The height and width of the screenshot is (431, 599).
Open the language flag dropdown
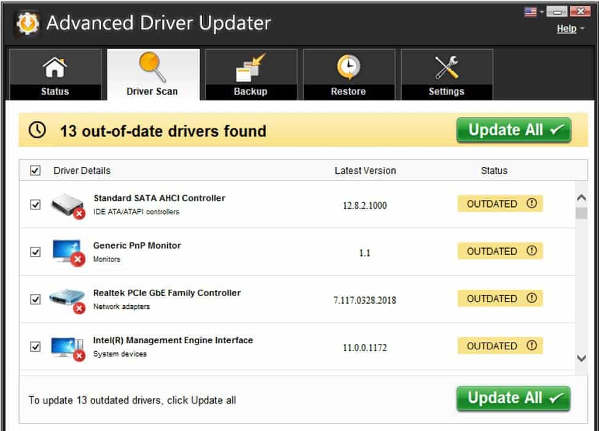pos(533,12)
